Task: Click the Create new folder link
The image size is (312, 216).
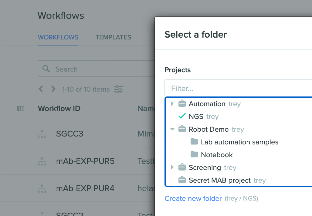Action: 193,198
